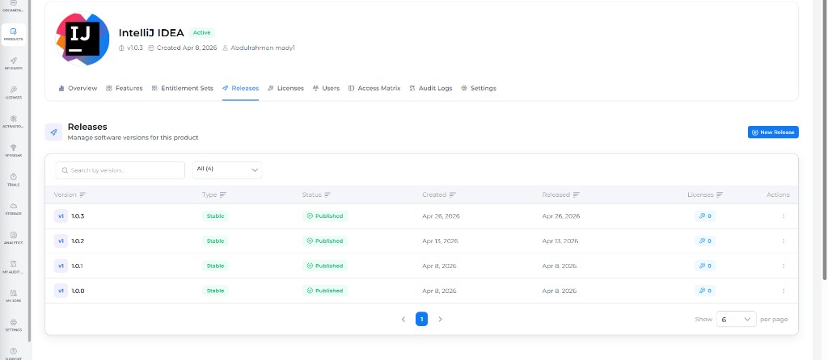The height and width of the screenshot is (360, 828).
Task: Click the Active status badge
Action: coord(201,32)
